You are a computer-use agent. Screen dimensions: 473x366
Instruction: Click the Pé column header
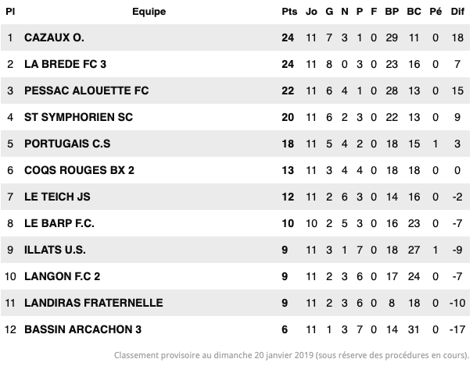(435, 12)
